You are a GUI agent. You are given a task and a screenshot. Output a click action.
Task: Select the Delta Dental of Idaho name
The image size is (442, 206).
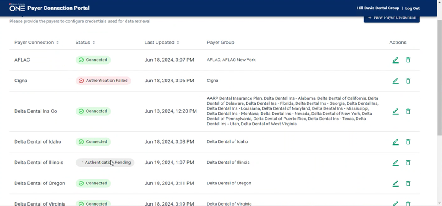click(38, 141)
